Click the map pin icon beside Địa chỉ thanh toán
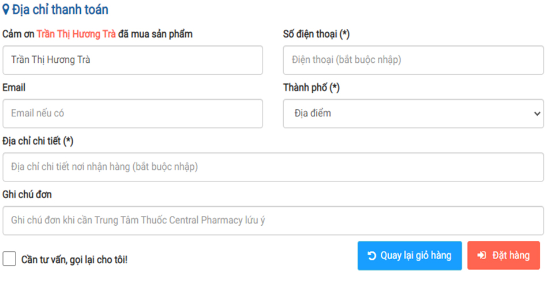This screenshot has width=548, height=288. click(x=6, y=10)
